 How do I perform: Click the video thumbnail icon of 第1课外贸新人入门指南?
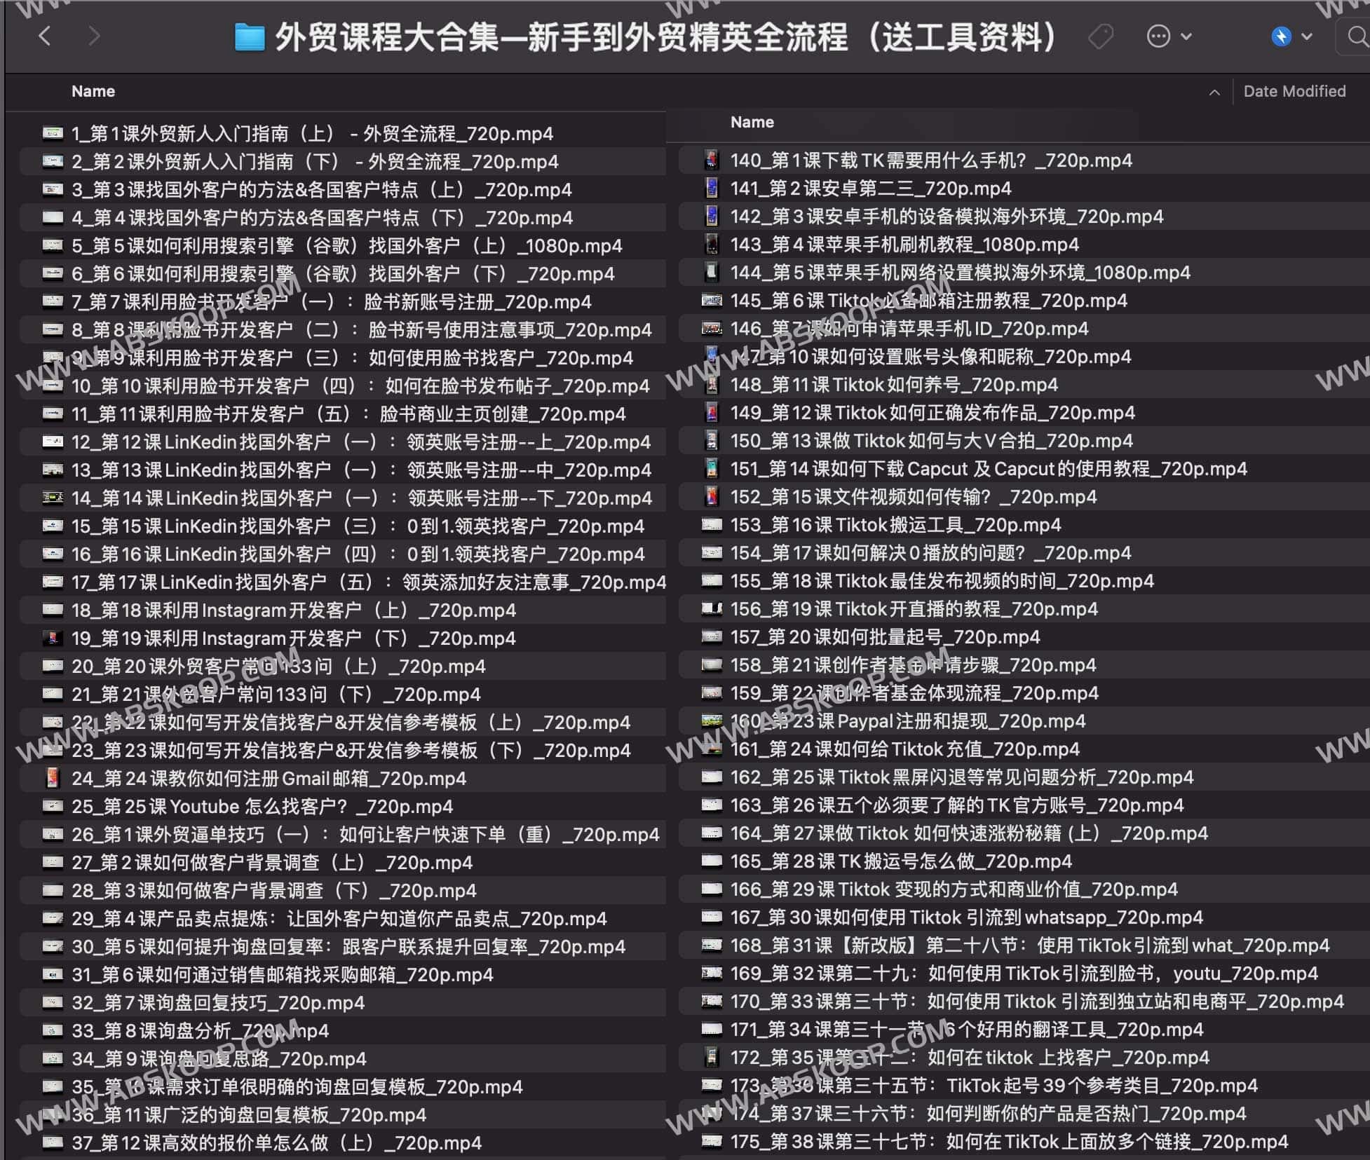coord(53,133)
